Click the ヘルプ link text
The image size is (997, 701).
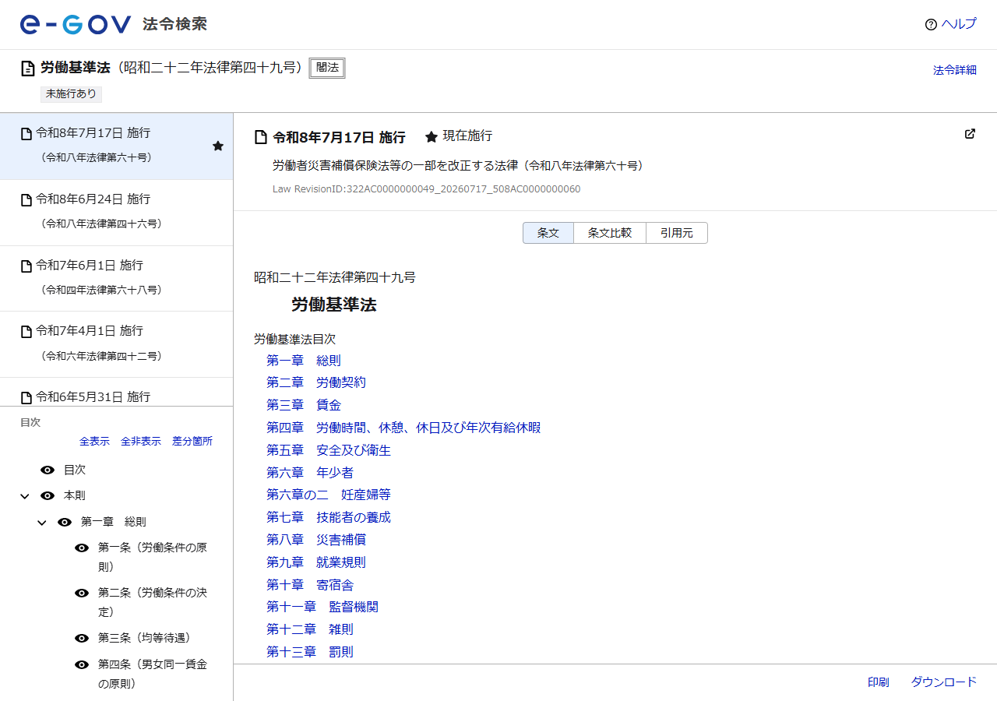coord(959,24)
